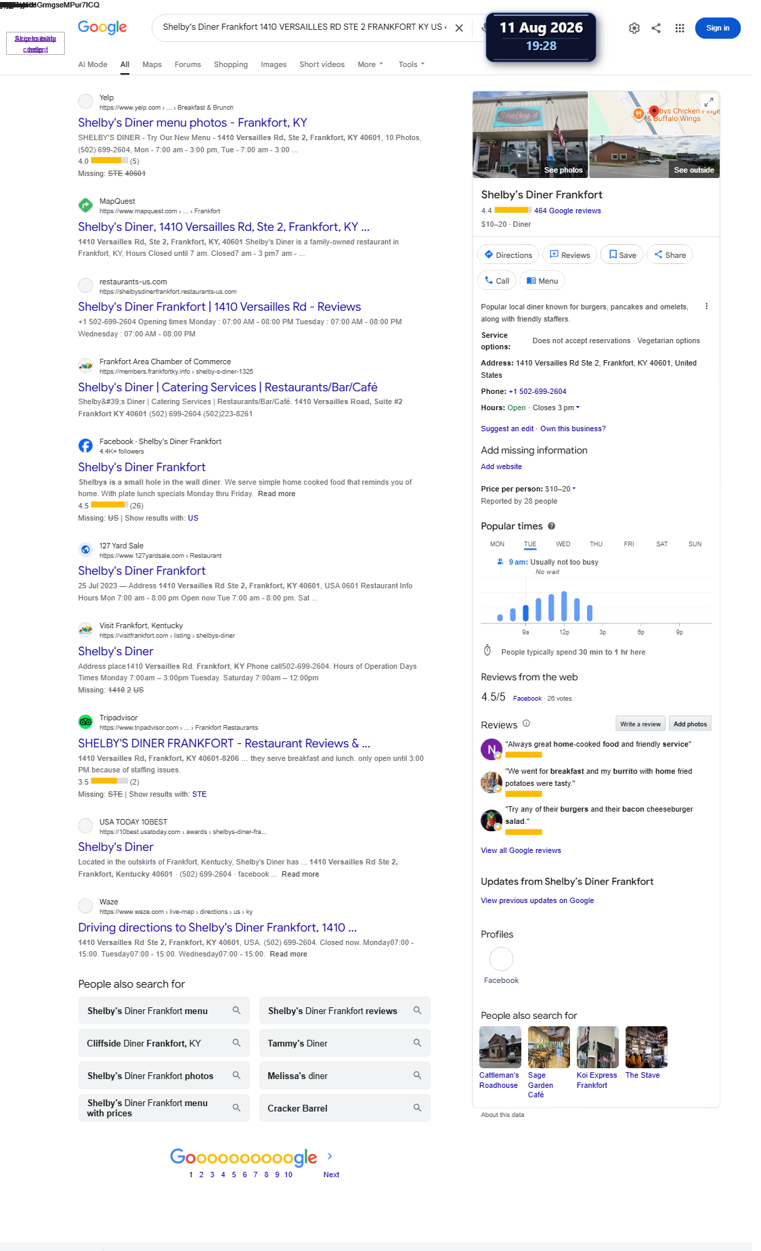The height and width of the screenshot is (1251, 761).
Task: Open the Shopping tab
Action: point(231,64)
